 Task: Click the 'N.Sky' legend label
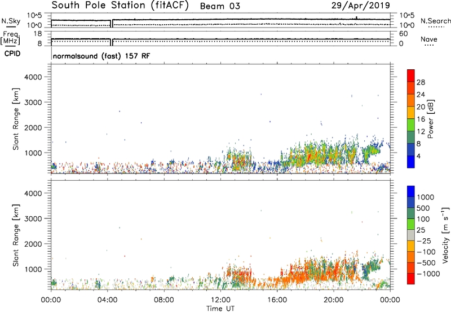pyautogui.click(x=11, y=21)
